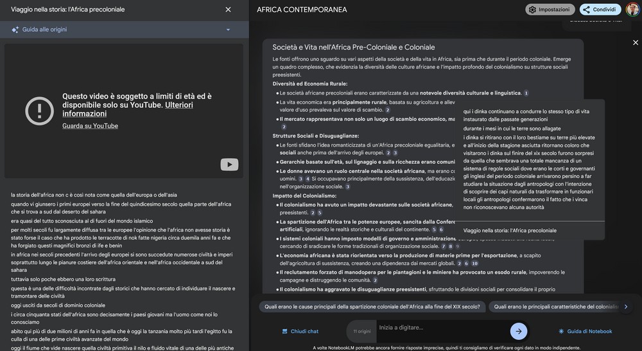Open Impostazioni settings
The image size is (642, 351).
[550, 10]
